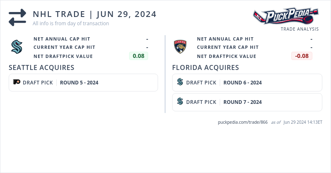Image resolution: width=331 pixels, height=173 pixels.
Task: Click the Seattle Acquires heading
Action: (x=41, y=67)
